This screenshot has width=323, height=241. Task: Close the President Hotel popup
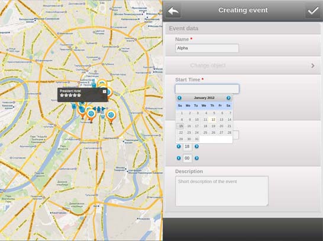click(105, 91)
